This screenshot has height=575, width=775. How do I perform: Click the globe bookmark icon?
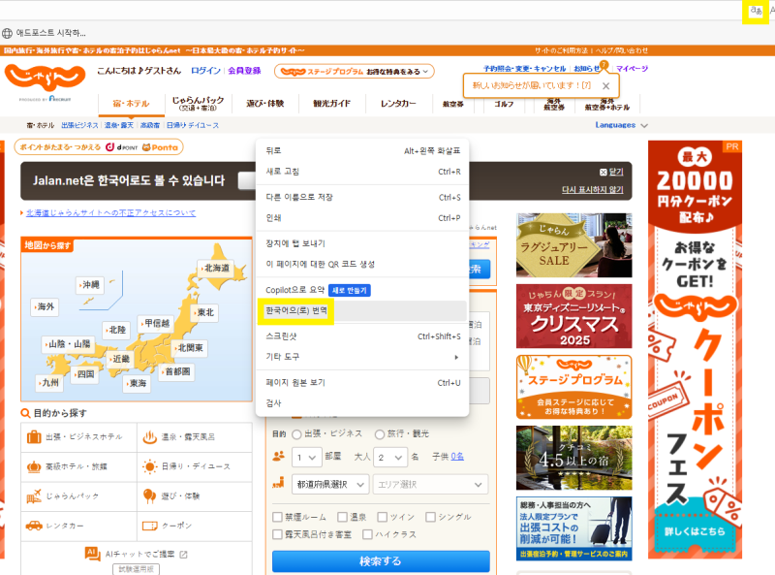point(7,33)
